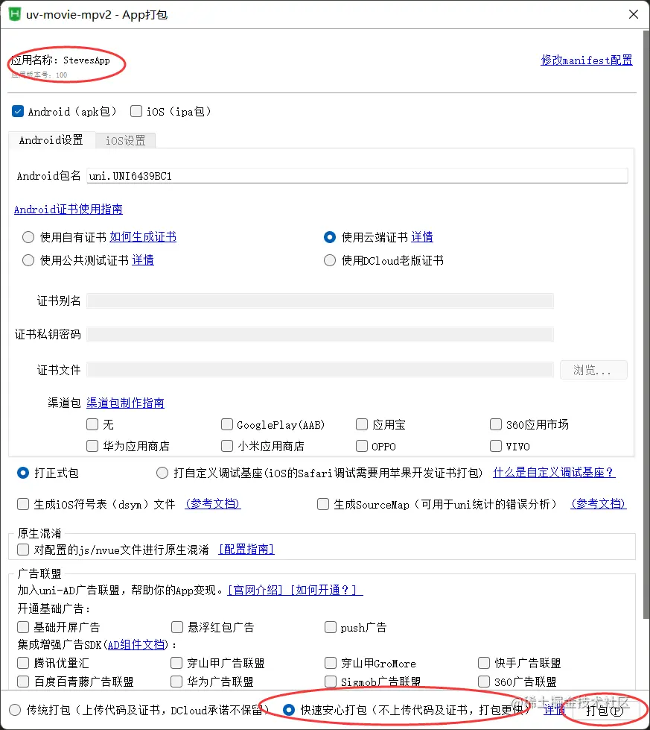Check the OPPO channel checkbox
The height and width of the screenshot is (730, 650).
coord(362,446)
